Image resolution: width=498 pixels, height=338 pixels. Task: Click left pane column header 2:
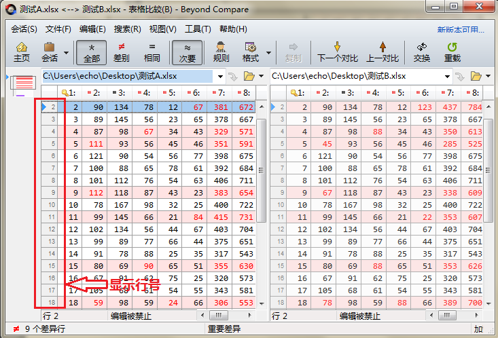[94, 93]
